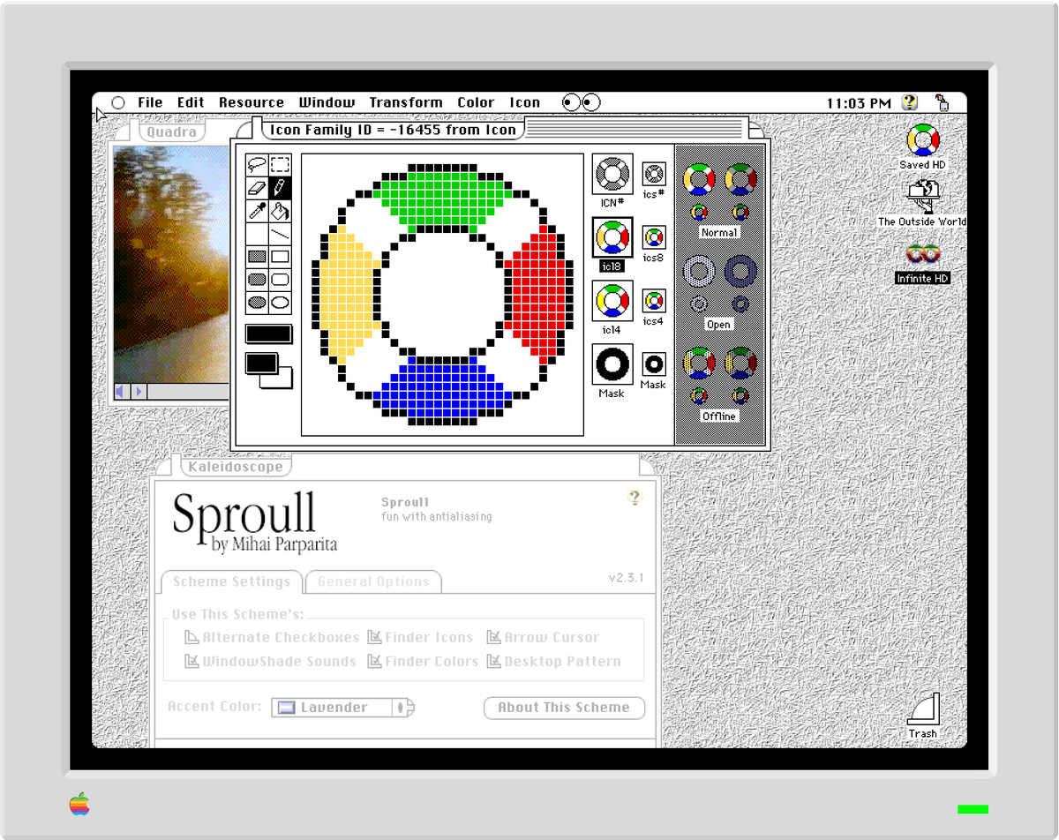
Task: Pick the hollow oval tool
Action: (x=280, y=303)
